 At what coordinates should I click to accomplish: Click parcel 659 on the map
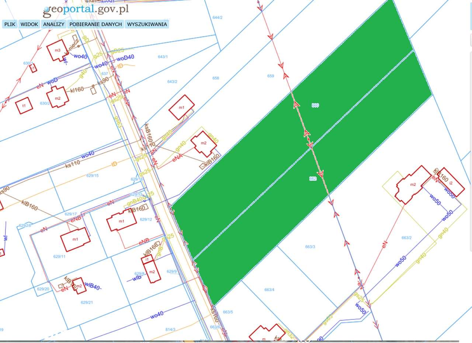pos(270,75)
